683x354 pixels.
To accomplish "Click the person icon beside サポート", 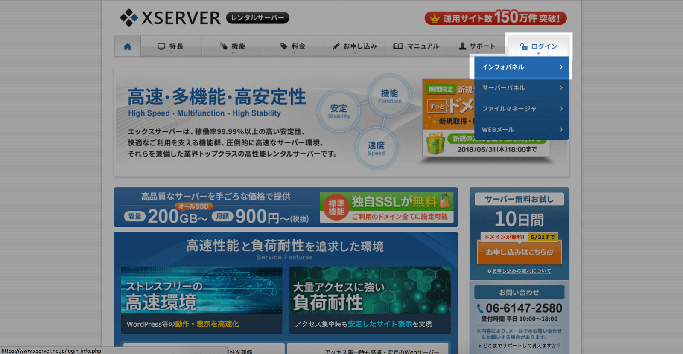I will click(462, 46).
